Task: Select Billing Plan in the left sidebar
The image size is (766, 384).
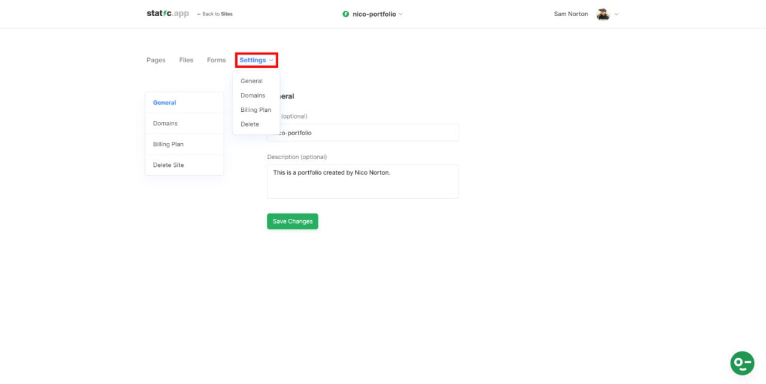Action: pyautogui.click(x=184, y=144)
